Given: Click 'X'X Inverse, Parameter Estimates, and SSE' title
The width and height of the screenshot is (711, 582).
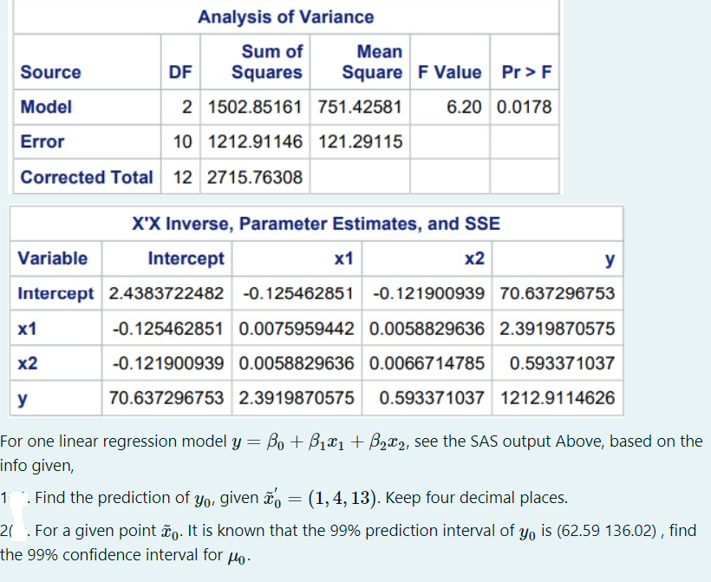Looking at the screenshot, I should 316,224.
